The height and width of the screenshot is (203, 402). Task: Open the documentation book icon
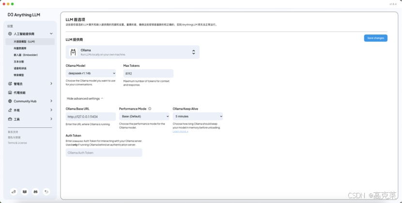tap(25, 191)
